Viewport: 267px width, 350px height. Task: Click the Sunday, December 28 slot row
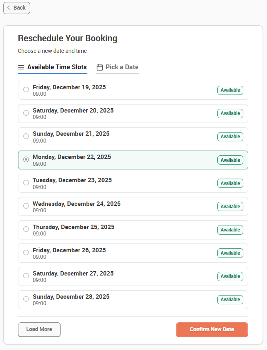133,300
